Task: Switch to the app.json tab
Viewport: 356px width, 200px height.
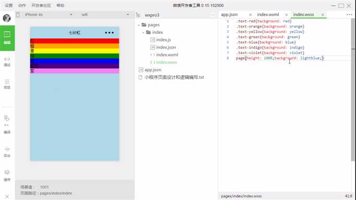Action: tap(229, 15)
